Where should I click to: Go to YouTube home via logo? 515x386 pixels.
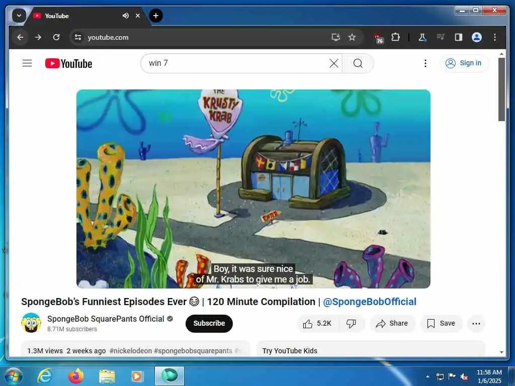point(68,63)
